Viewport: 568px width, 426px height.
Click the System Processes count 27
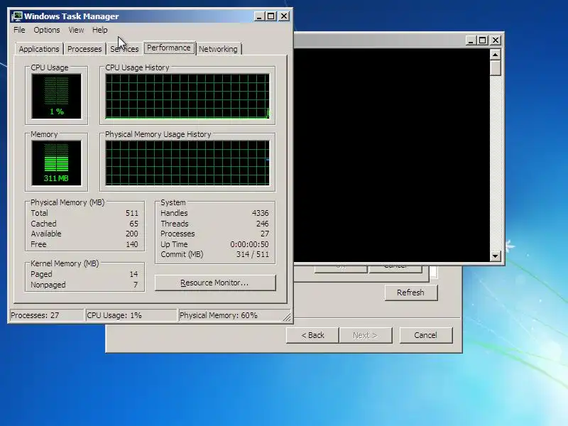point(265,234)
